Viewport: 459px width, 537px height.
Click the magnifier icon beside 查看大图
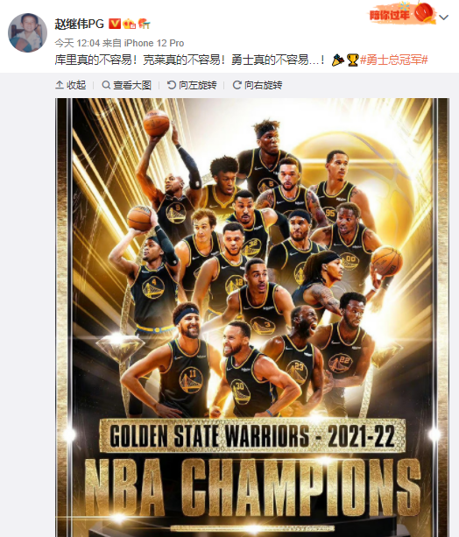106,85
